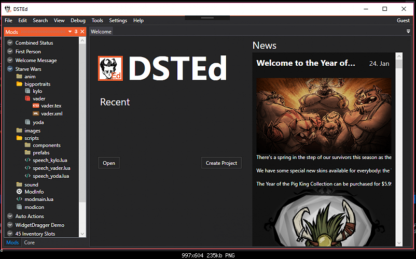Switch to the Mods bottom tab
Image resolution: width=416 pixels, height=259 pixels.
click(x=12, y=242)
